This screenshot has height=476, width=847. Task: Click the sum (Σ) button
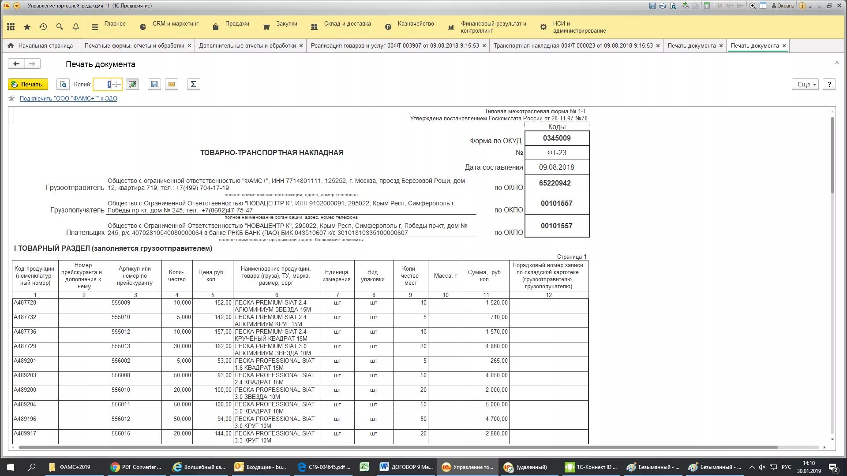pos(193,84)
